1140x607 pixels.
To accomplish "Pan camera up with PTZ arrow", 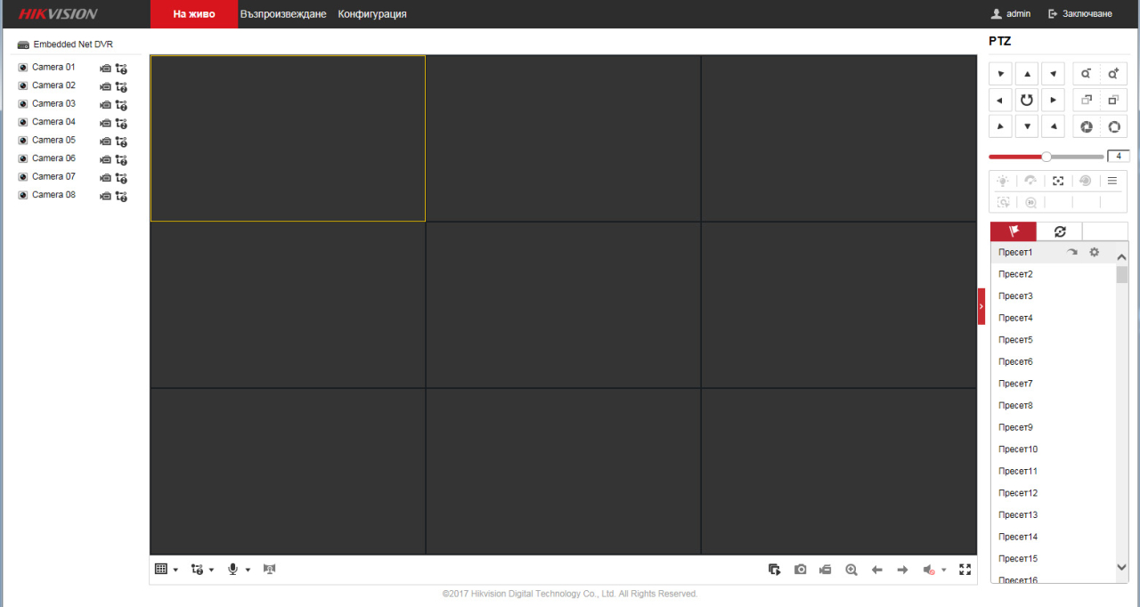I will click(x=1027, y=74).
